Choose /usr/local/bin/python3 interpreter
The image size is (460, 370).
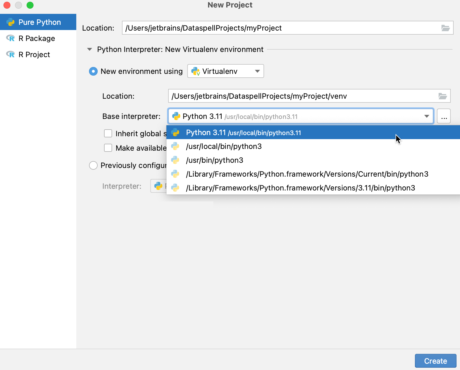(313, 146)
